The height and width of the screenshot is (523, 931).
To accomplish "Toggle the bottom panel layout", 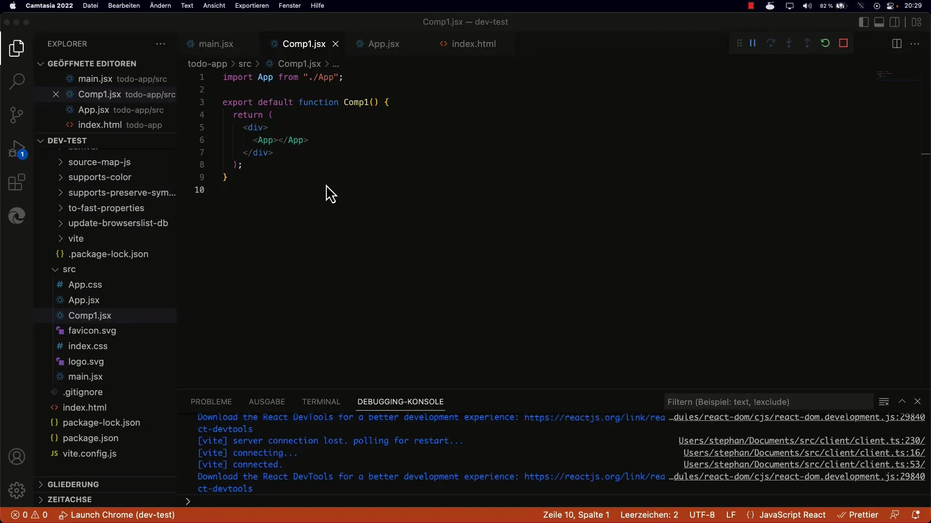I will (x=879, y=22).
